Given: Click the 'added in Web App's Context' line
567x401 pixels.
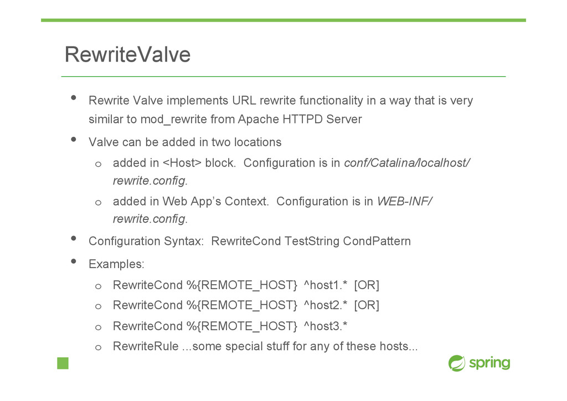Looking at the screenshot, I should tap(272, 210).
